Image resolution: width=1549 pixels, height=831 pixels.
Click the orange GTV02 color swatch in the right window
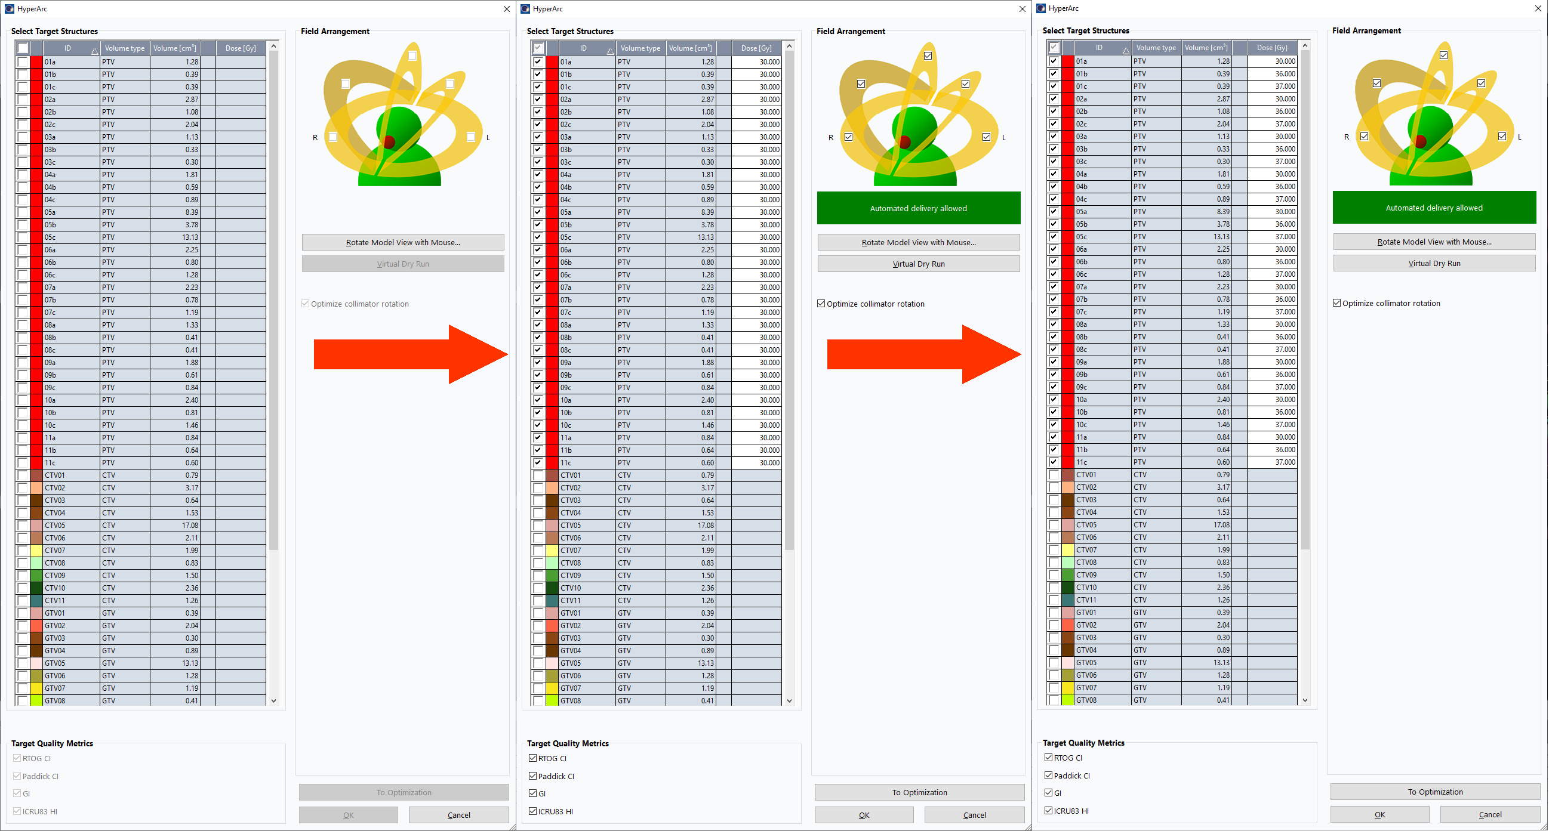[x=1067, y=625]
